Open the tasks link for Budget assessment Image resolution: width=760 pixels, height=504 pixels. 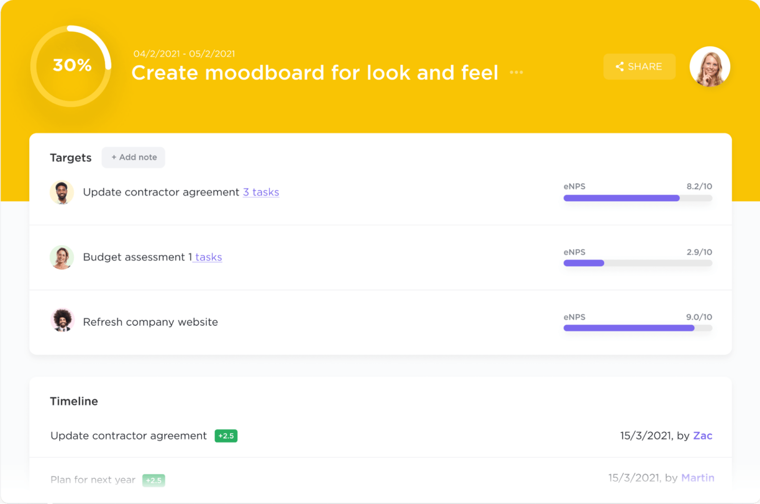(x=207, y=257)
